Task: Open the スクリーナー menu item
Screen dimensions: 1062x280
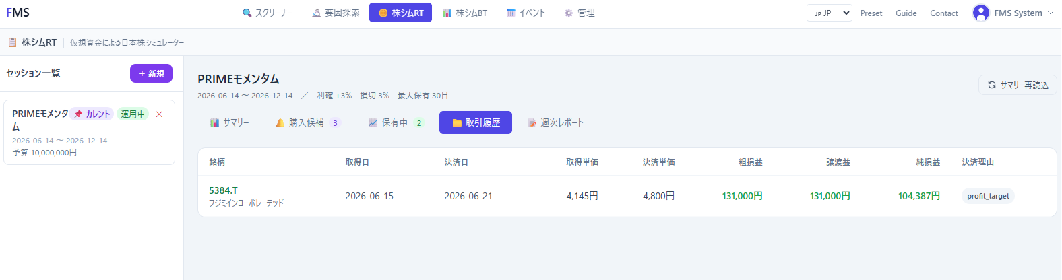Action: click(x=268, y=13)
